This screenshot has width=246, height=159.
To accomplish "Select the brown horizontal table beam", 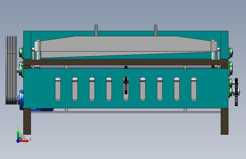I will click(x=126, y=62).
